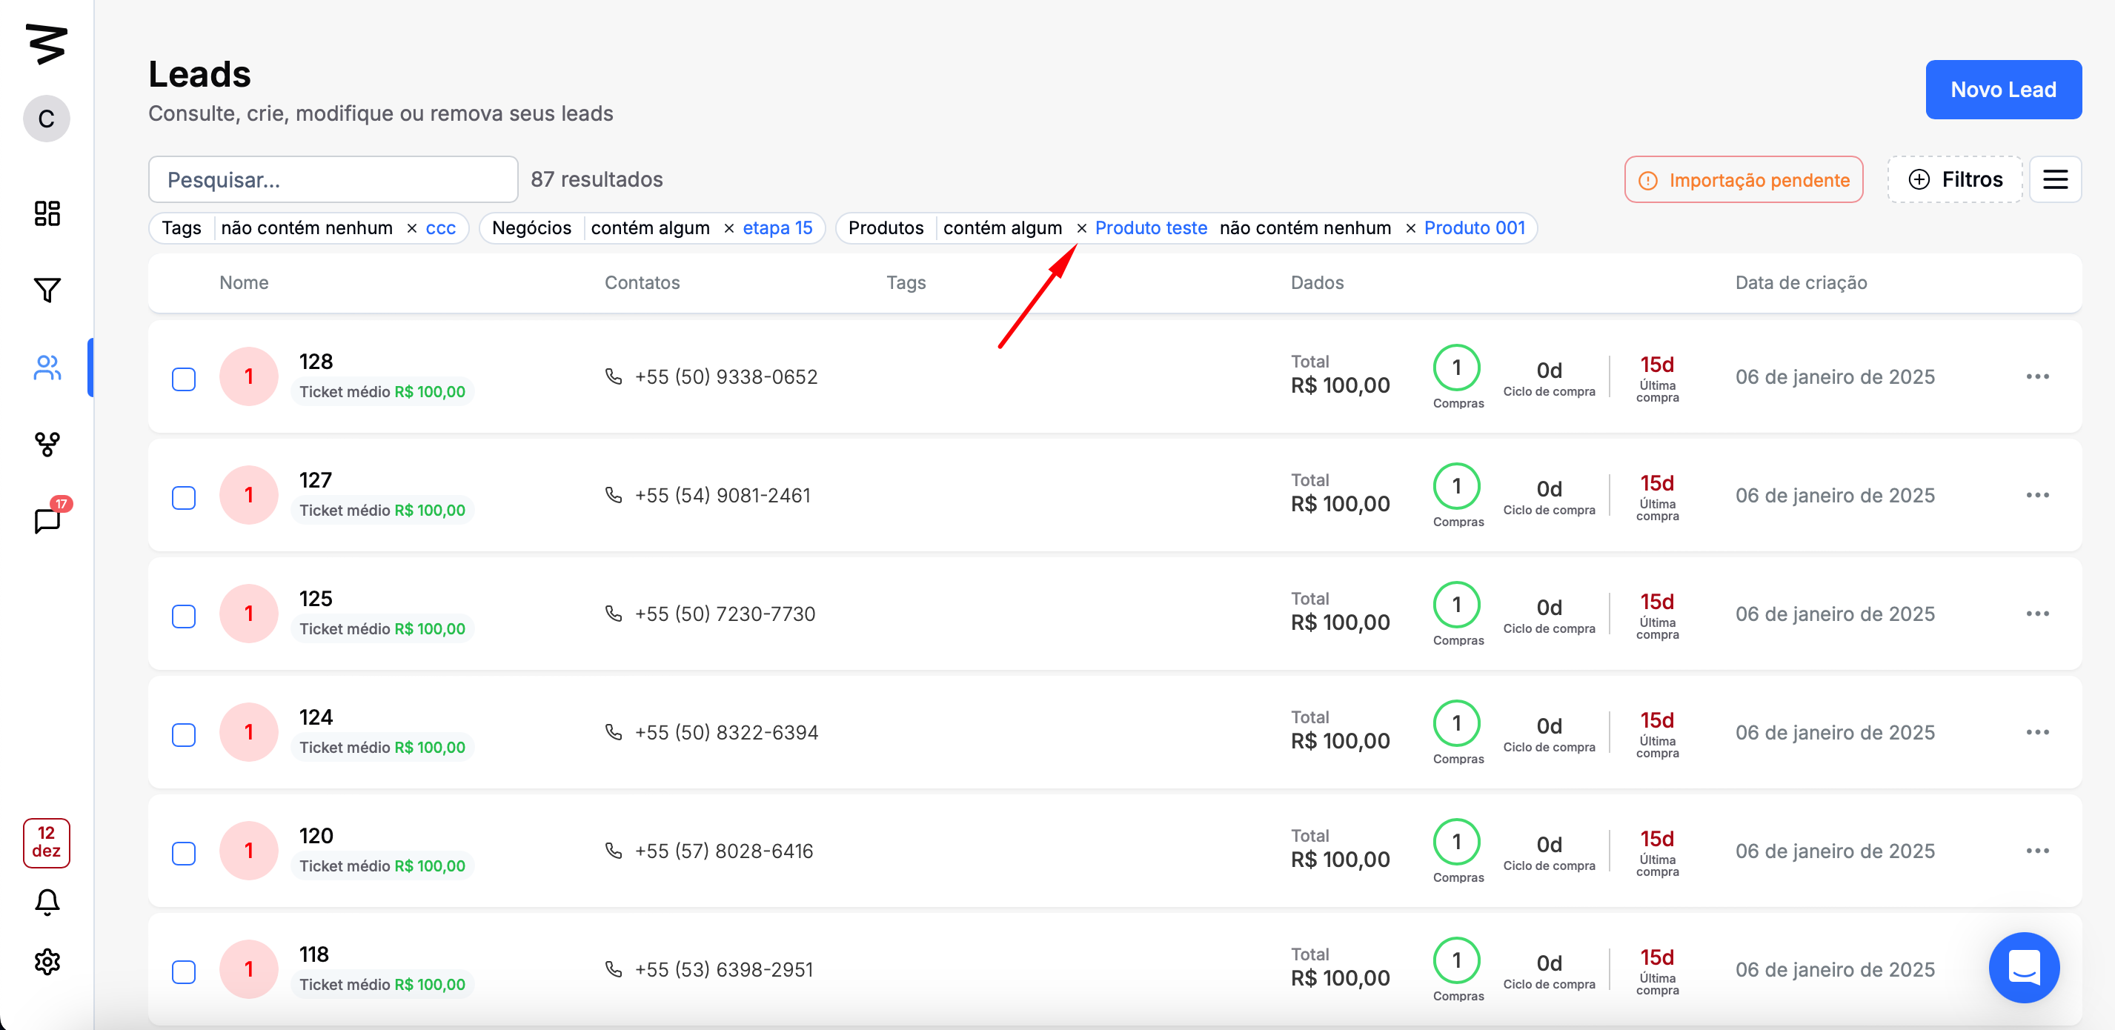Image resolution: width=2115 pixels, height=1030 pixels.
Task: Tick the checkbox for lead 120
Action: [x=183, y=854]
